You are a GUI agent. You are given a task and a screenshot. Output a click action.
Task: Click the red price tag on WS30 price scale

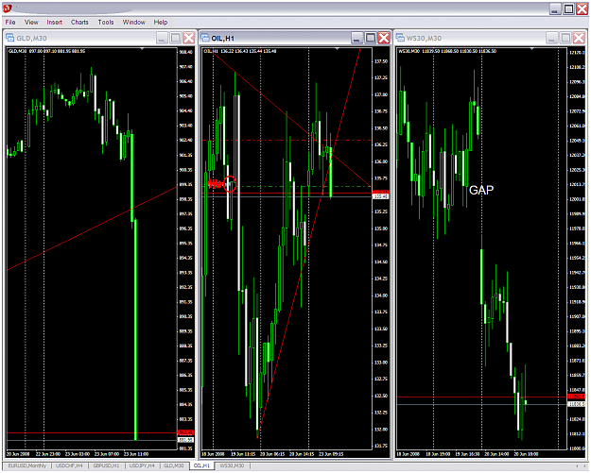tap(576, 397)
